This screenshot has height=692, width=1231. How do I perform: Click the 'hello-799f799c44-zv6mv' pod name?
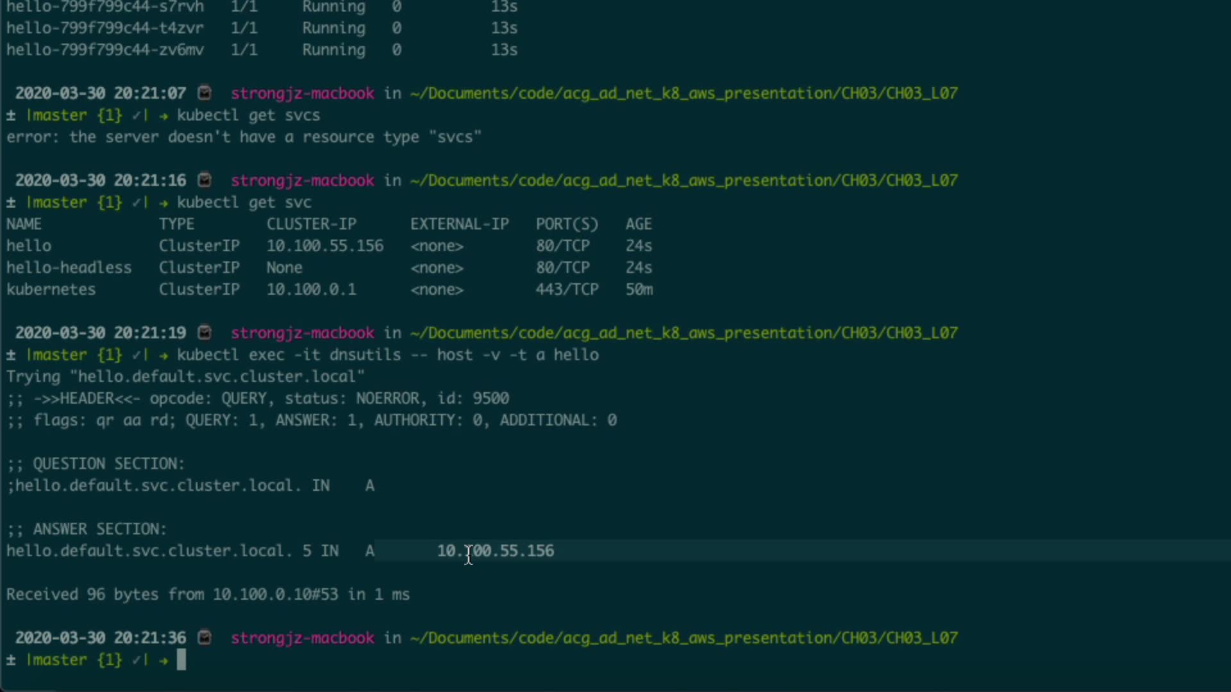click(105, 50)
